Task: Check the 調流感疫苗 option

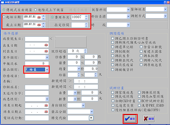Action: 113,65
